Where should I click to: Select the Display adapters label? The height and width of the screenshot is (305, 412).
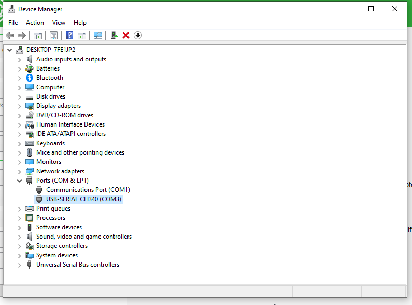click(x=59, y=106)
